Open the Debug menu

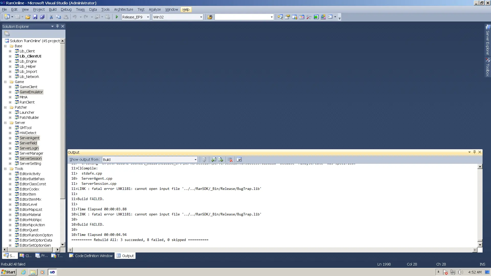(x=66, y=9)
